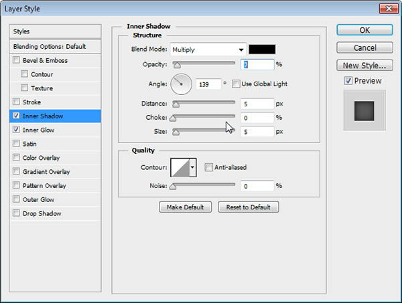Viewport: 402px width, 303px height.
Task: Click the contour curve thumbnail
Action: point(180,168)
